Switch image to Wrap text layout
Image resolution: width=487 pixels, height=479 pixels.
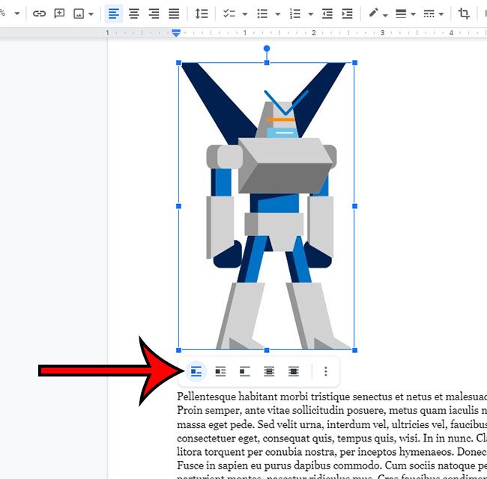tap(220, 371)
